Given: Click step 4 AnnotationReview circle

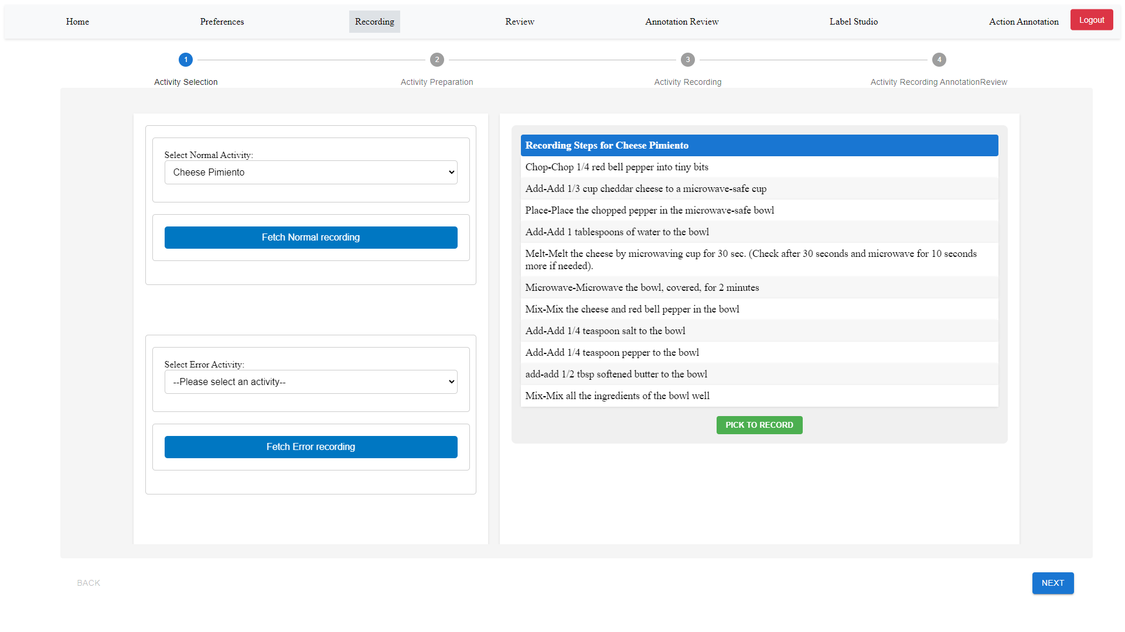Looking at the screenshot, I should pos(939,60).
